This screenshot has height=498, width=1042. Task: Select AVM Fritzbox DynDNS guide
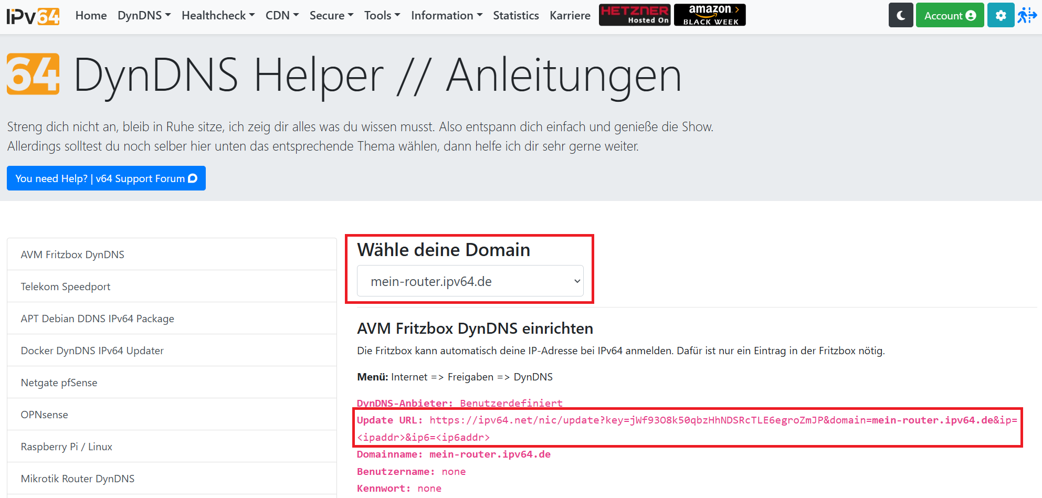(x=172, y=255)
